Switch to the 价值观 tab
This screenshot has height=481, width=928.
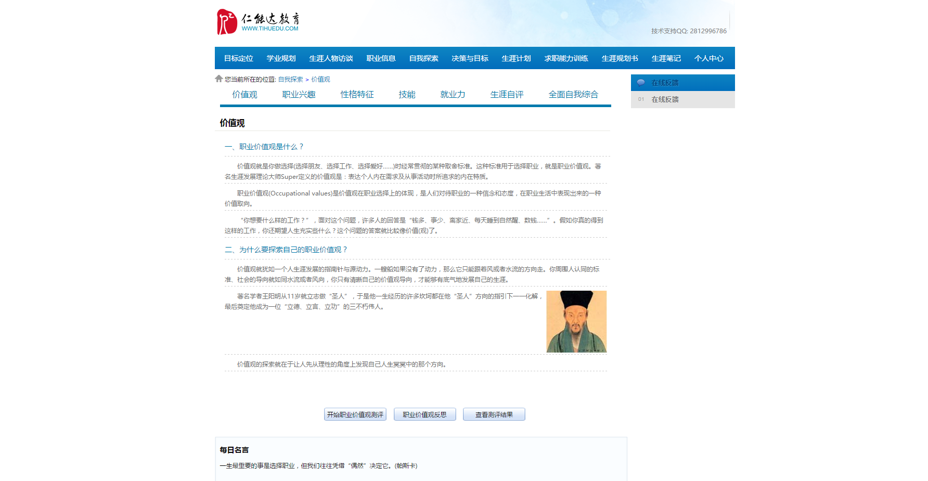(245, 95)
